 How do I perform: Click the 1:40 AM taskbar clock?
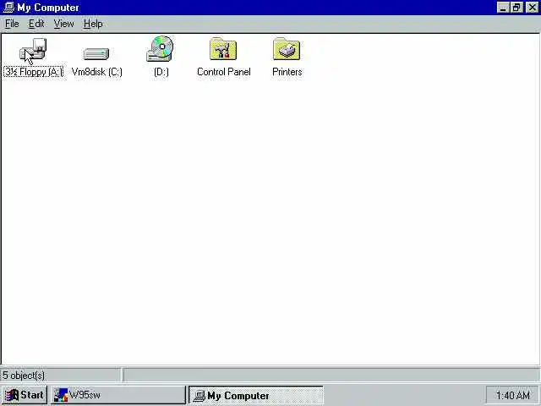[513, 395]
